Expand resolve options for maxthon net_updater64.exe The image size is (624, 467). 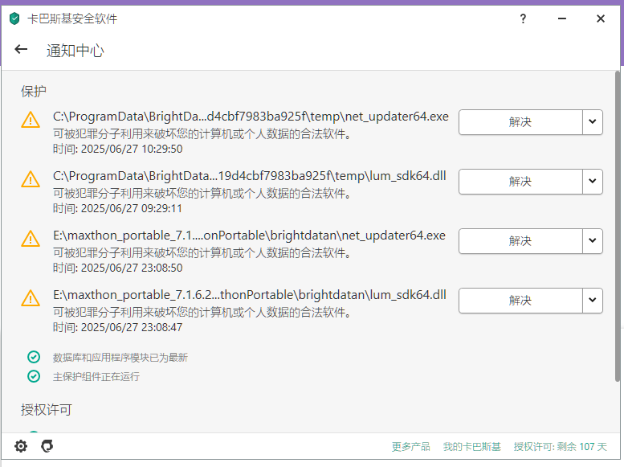point(593,241)
